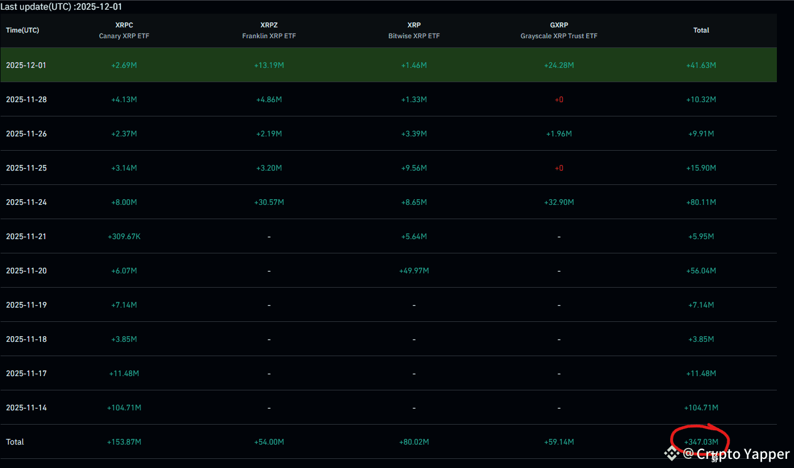
Task: Select the +80.02M Bitwise cumulative total
Action: pos(414,442)
